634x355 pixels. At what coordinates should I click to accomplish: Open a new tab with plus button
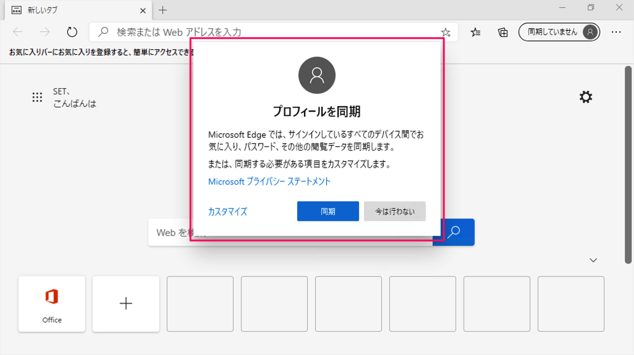[163, 10]
